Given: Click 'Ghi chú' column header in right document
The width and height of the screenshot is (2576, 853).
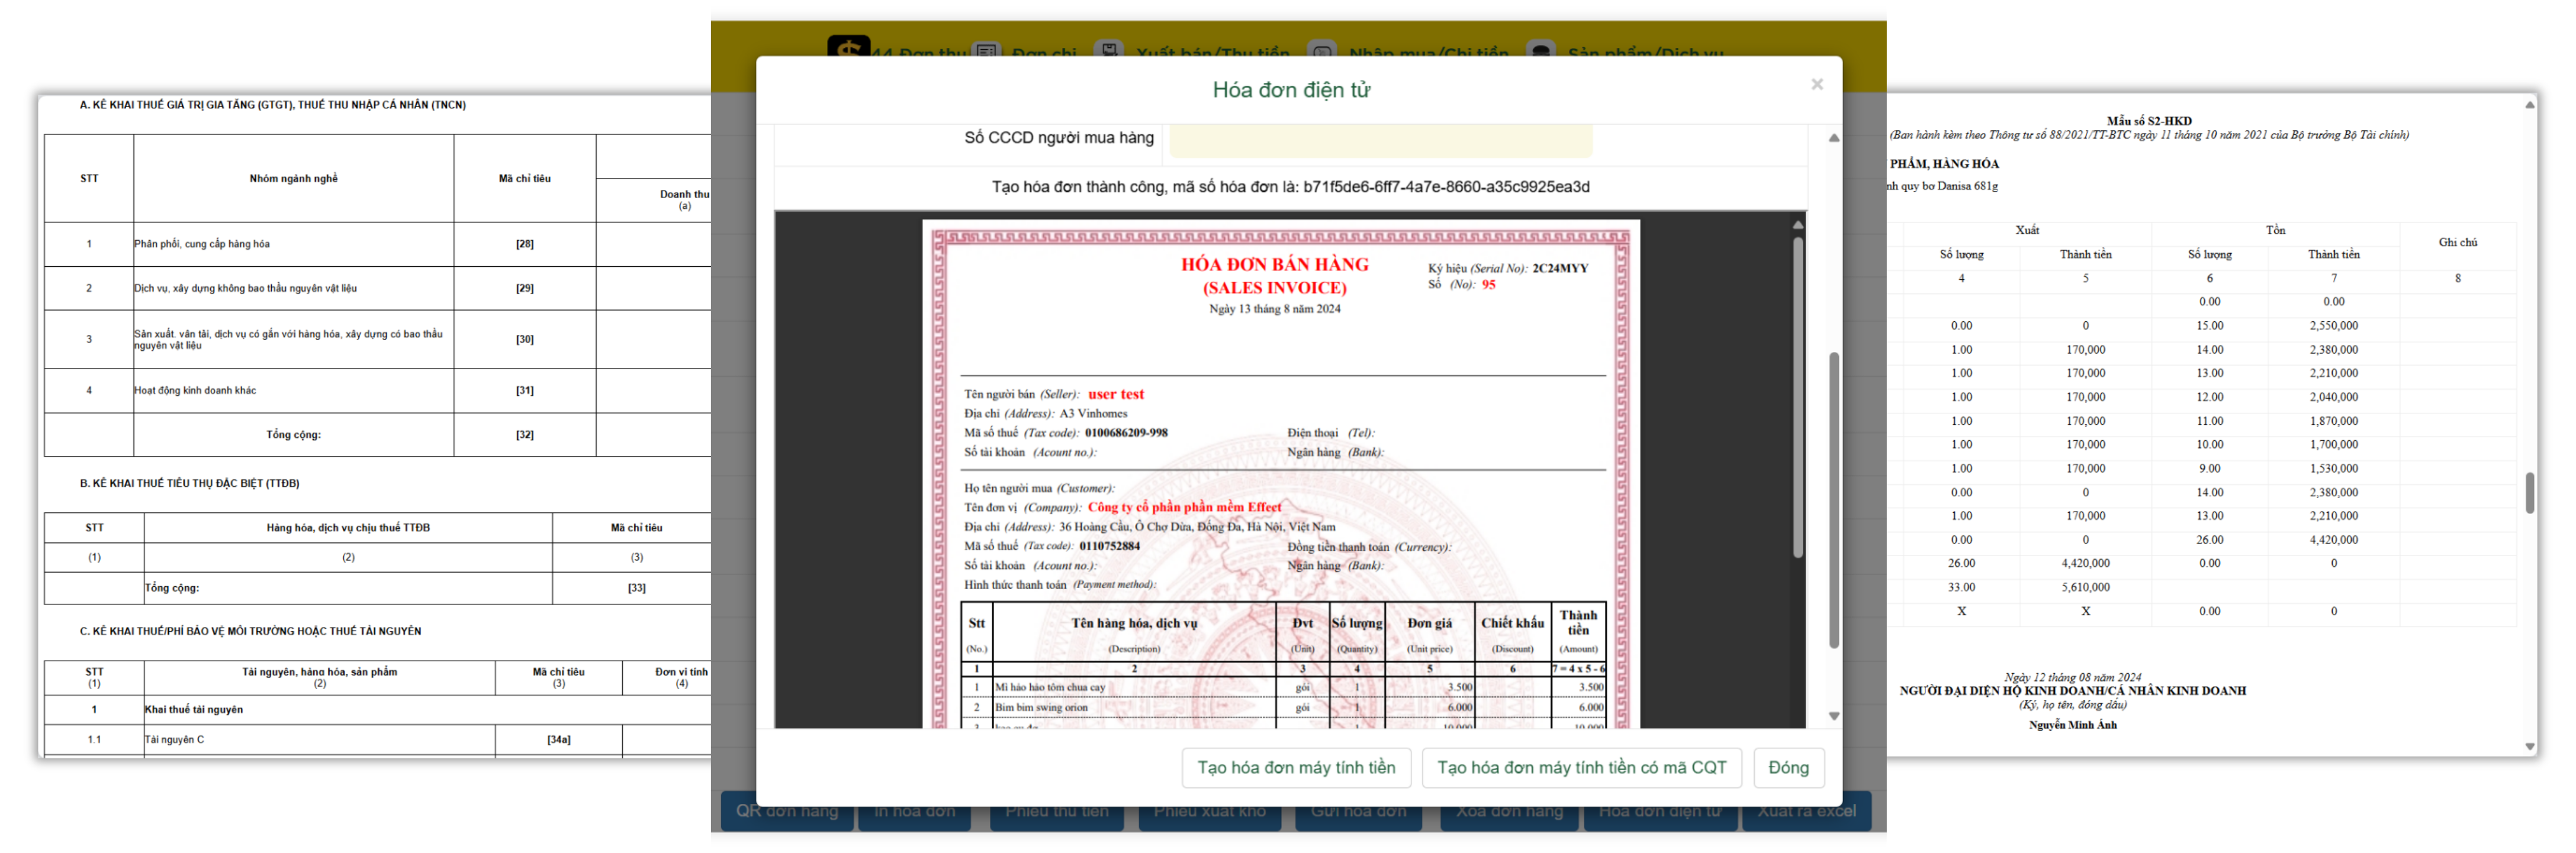Looking at the screenshot, I should [x=2457, y=243].
